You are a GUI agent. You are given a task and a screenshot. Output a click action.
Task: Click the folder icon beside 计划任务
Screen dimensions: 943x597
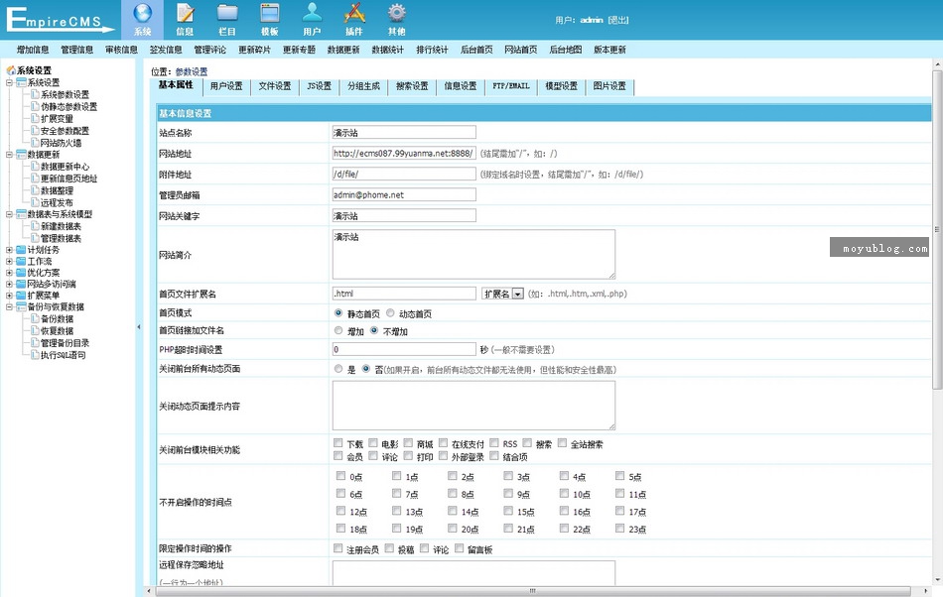[x=21, y=249]
